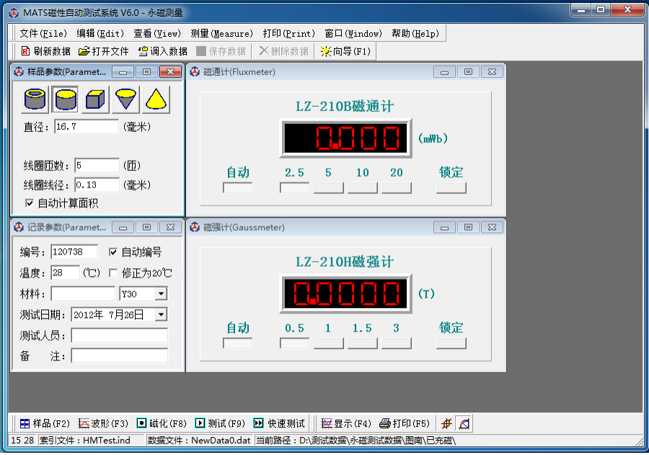649x455 pixels.
Task: Toggle gaussmeter 自动 auto range button
Action: 237,343
